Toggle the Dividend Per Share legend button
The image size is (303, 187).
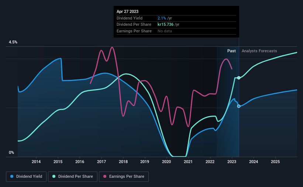pyautogui.click(x=73, y=176)
